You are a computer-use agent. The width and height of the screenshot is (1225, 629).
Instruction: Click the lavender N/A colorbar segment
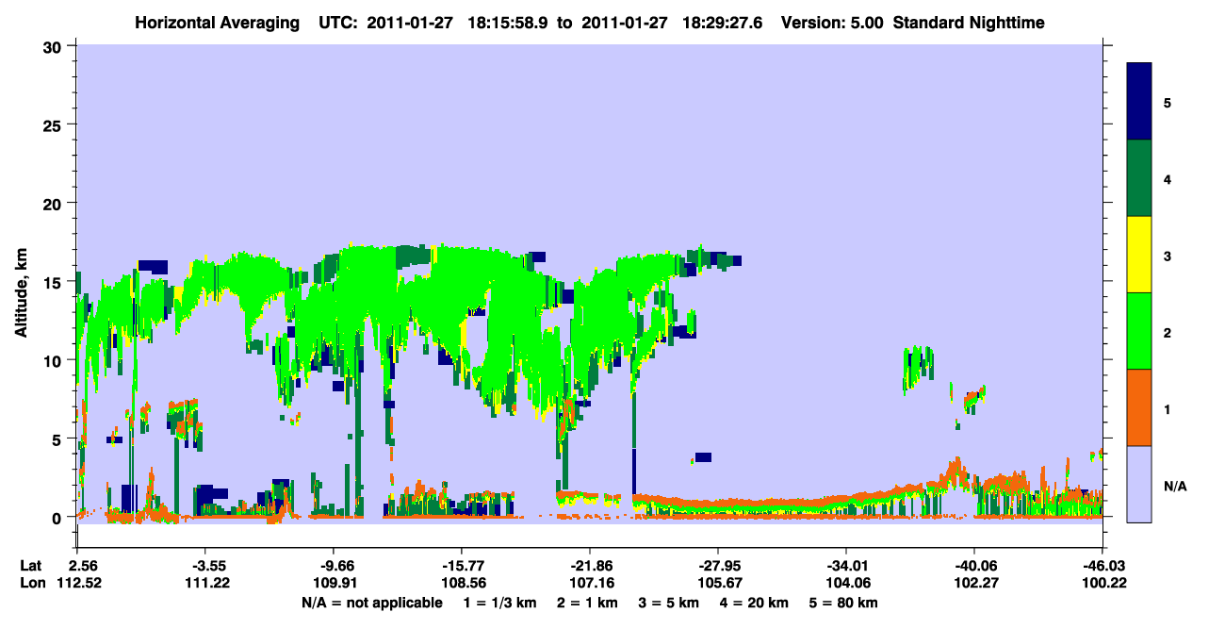point(1139,483)
